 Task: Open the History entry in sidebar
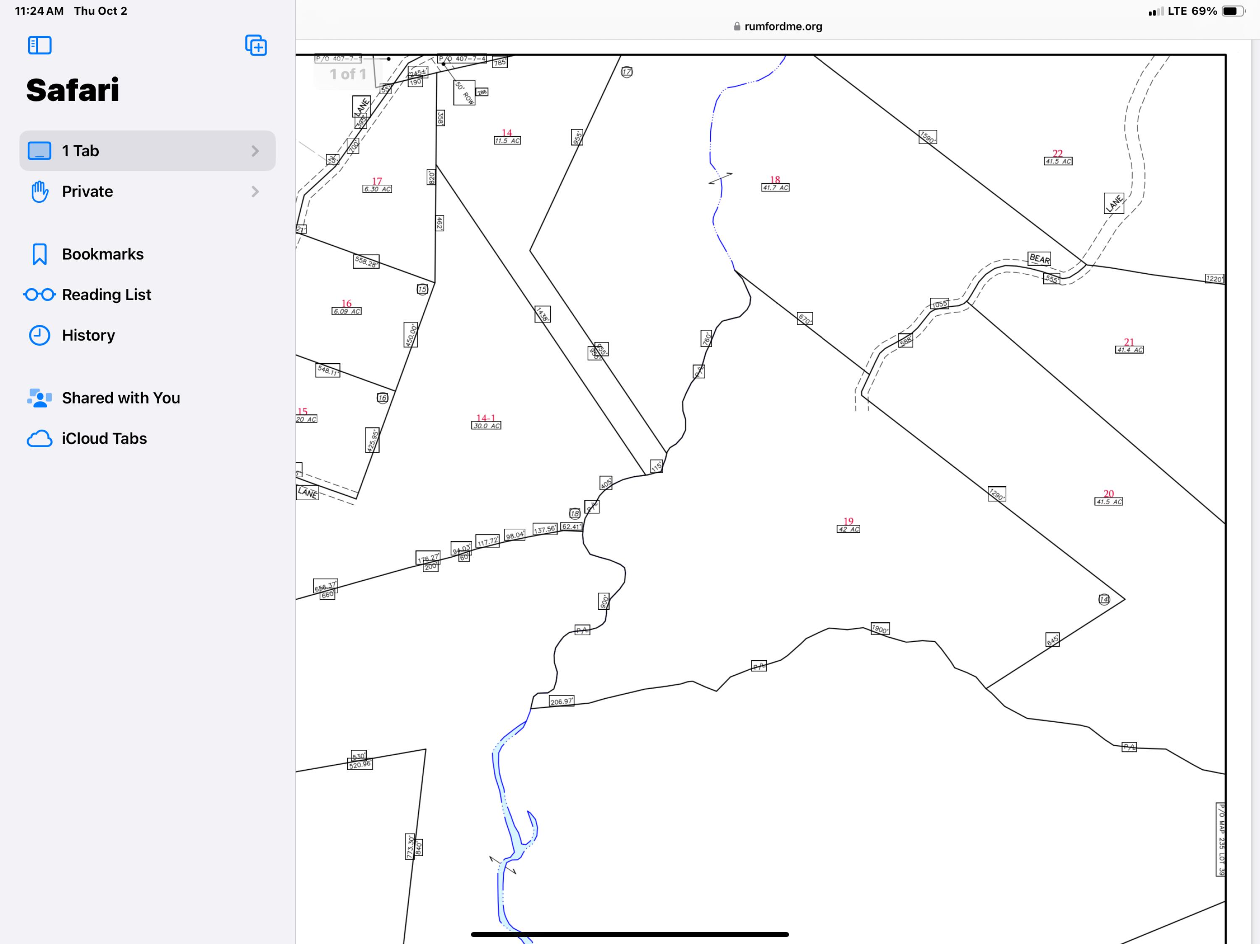coord(88,336)
